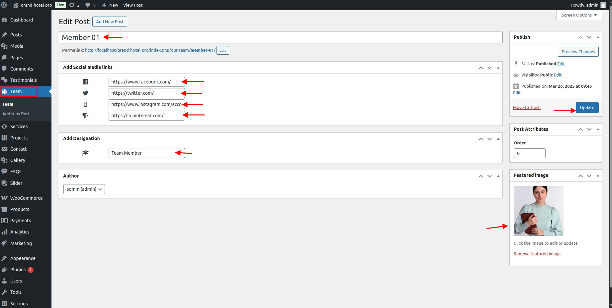Toggle the Featured image panel closed
This screenshot has height=308, width=612.
point(598,176)
